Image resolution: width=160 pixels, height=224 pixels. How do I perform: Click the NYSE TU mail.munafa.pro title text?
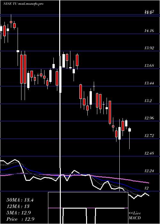coord(23,4)
